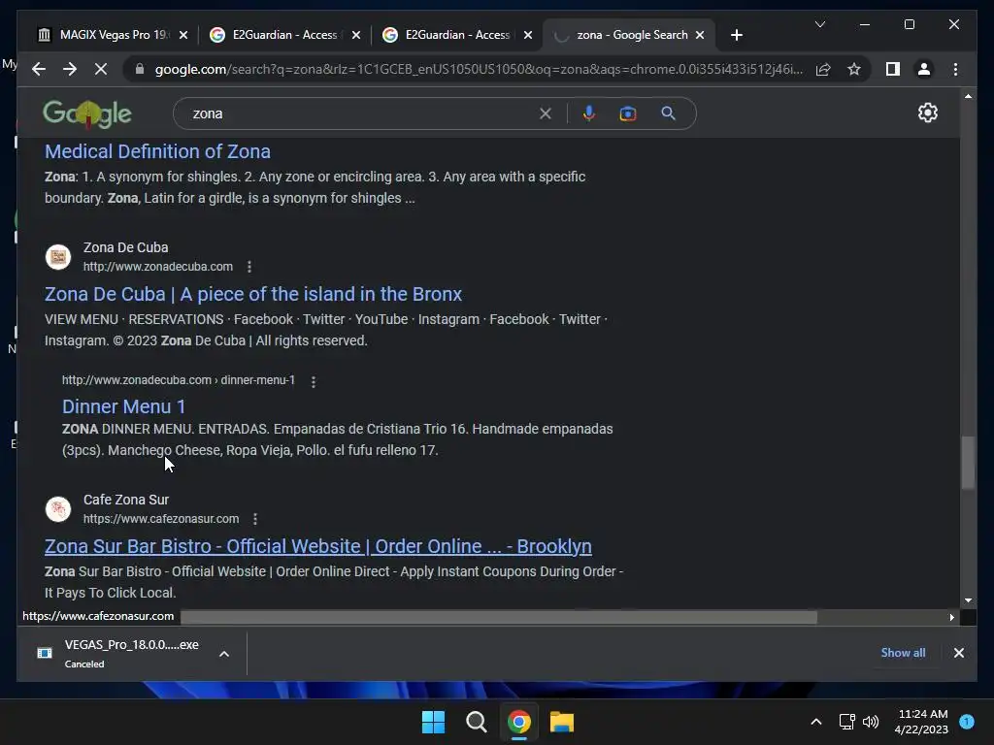Image resolution: width=994 pixels, height=745 pixels.
Task: Open the Chrome profile menu
Action: pyautogui.click(x=924, y=69)
